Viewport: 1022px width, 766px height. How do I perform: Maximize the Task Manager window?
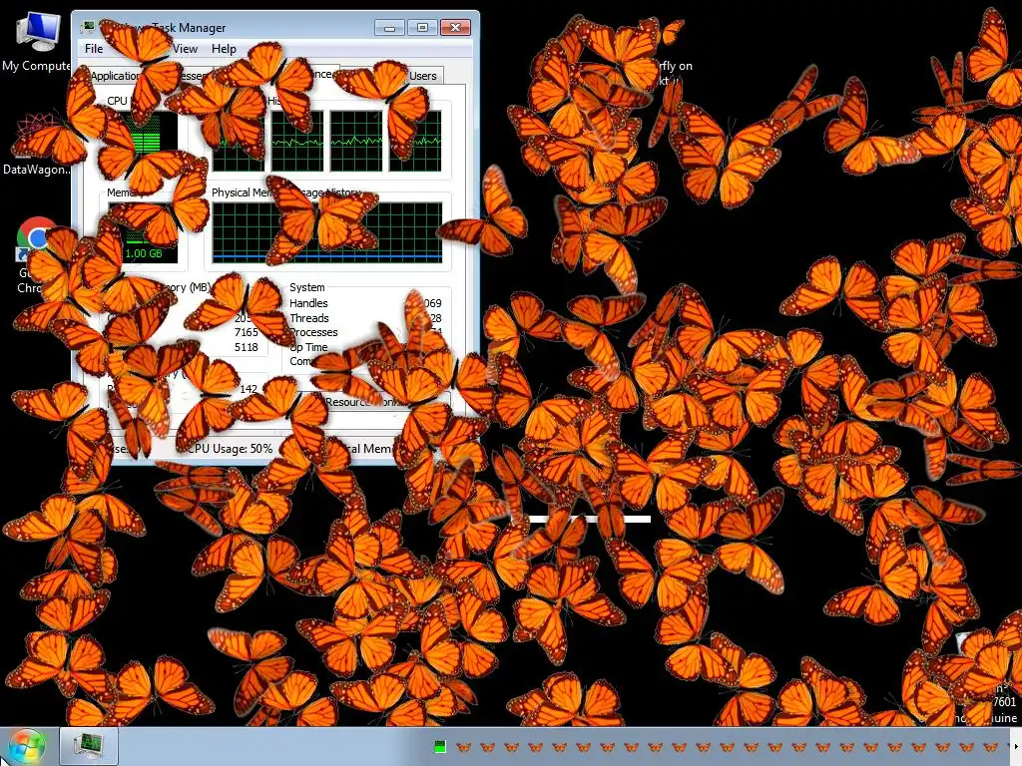(422, 27)
